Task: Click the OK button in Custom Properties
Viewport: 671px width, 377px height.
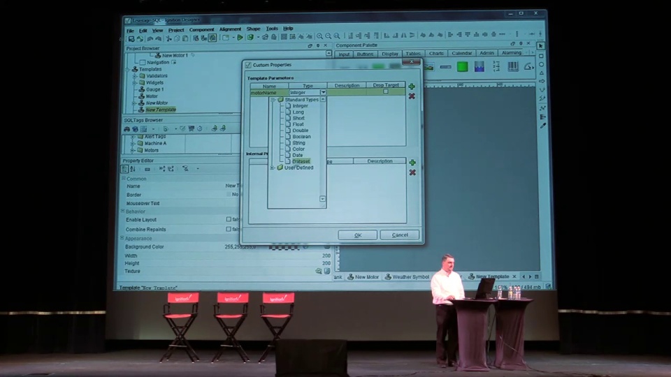Action: pyautogui.click(x=357, y=235)
